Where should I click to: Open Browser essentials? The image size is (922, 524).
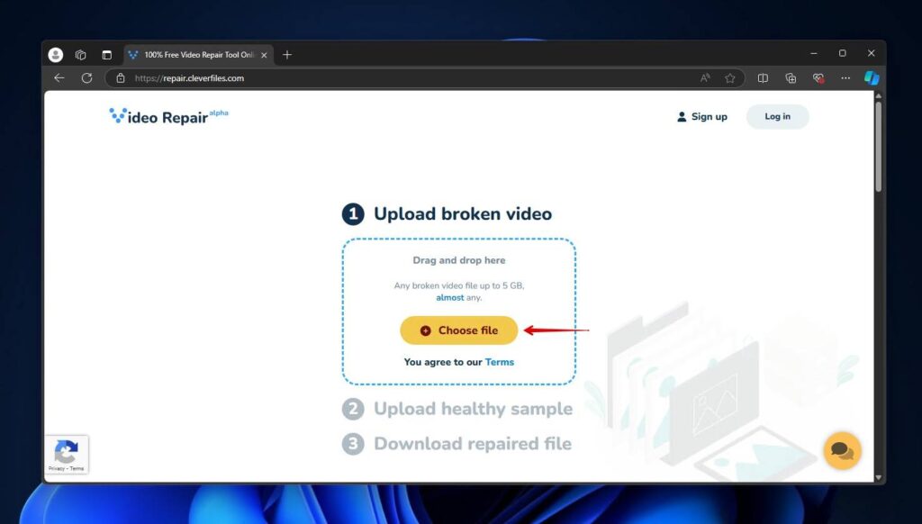coord(818,77)
